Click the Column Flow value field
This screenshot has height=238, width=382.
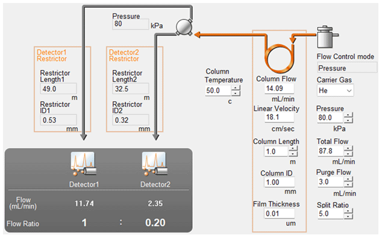tap(279, 89)
